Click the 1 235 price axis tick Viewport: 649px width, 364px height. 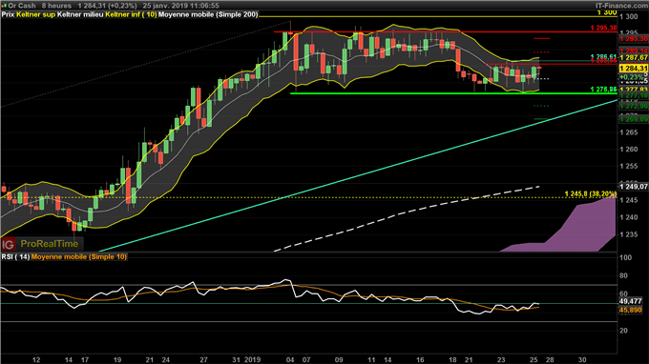pyautogui.click(x=629, y=234)
